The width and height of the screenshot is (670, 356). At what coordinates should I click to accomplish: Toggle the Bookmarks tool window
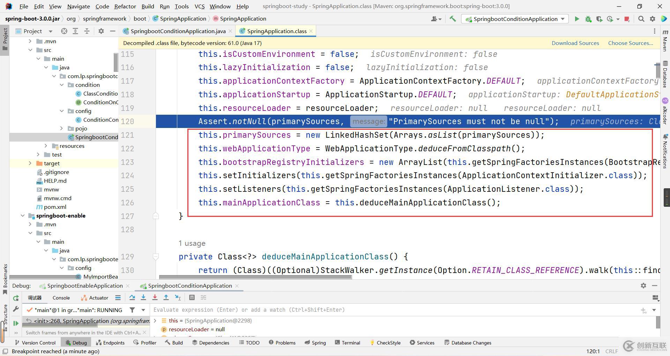click(x=5, y=279)
